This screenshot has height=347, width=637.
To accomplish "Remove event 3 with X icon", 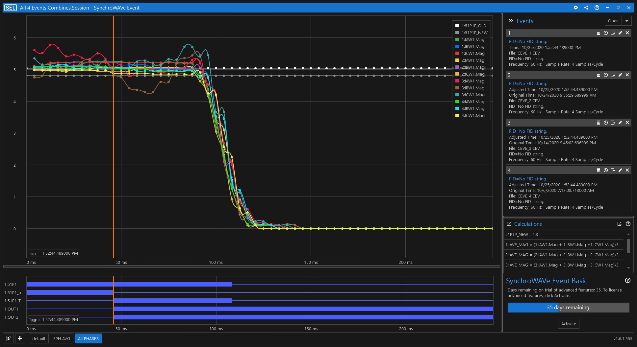I will tap(627, 123).
